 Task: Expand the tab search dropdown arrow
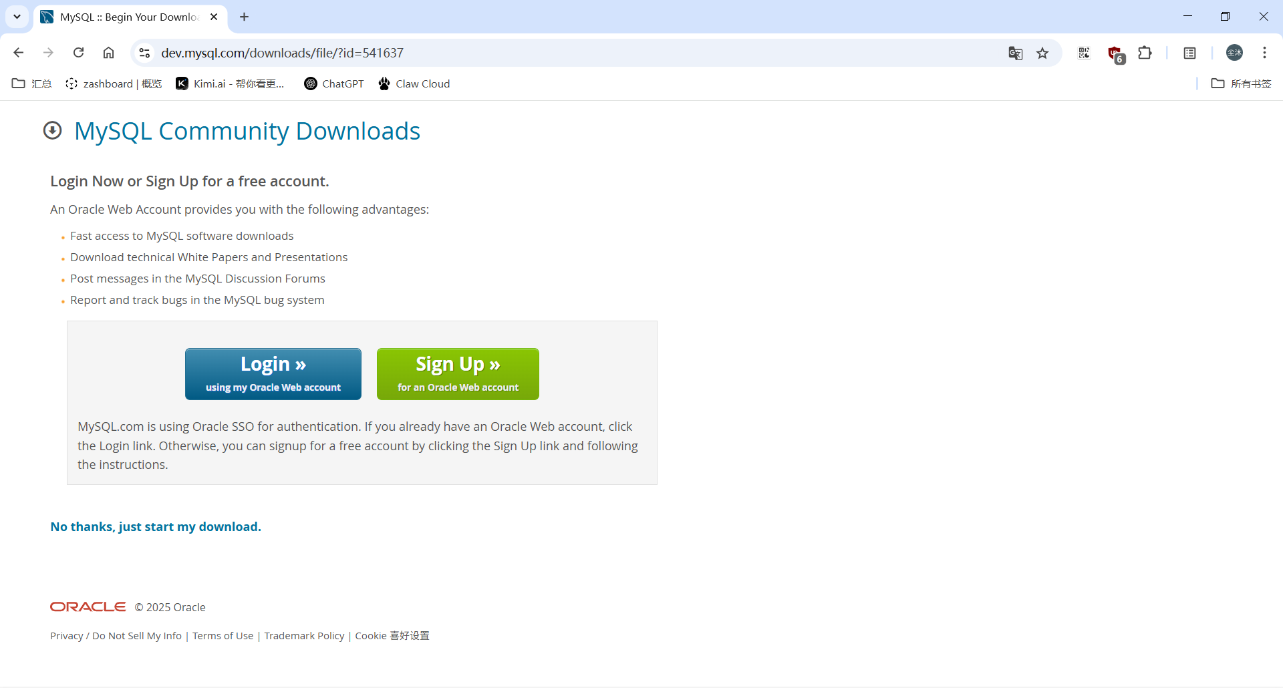[x=17, y=17]
